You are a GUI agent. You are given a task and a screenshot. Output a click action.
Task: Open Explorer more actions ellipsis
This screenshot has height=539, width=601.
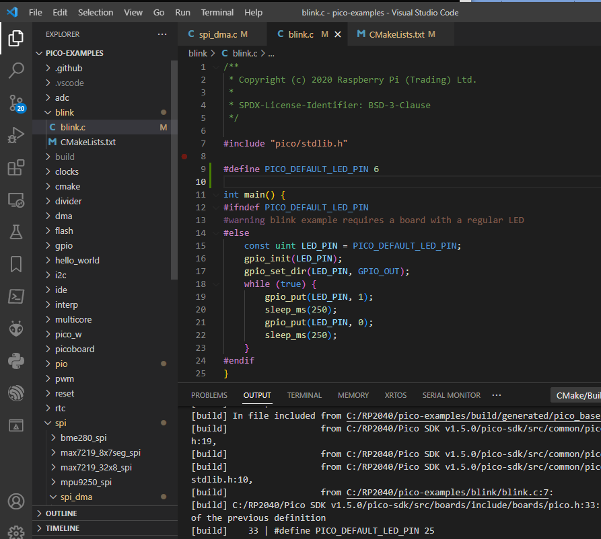[x=162, y=34]
